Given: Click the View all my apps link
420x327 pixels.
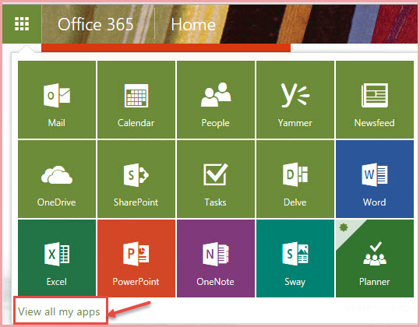Looking at the screenshot, I should point(59,311).
